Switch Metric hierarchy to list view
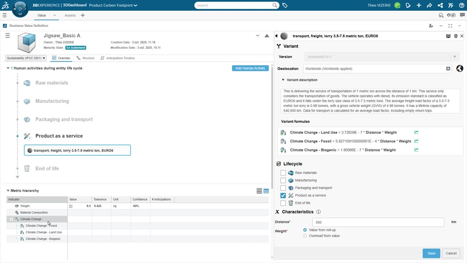The width and height of the screenshot is (467, 263). pos(259,191)
